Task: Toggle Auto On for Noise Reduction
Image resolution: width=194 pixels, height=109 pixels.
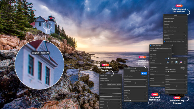Action: (145, 76)
